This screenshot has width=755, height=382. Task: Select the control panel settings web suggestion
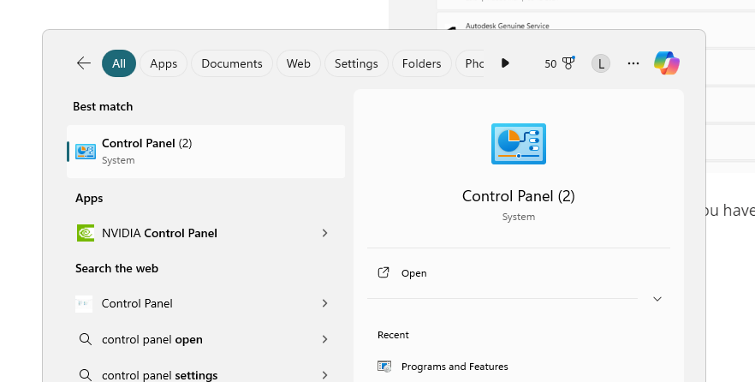point(205,375)
